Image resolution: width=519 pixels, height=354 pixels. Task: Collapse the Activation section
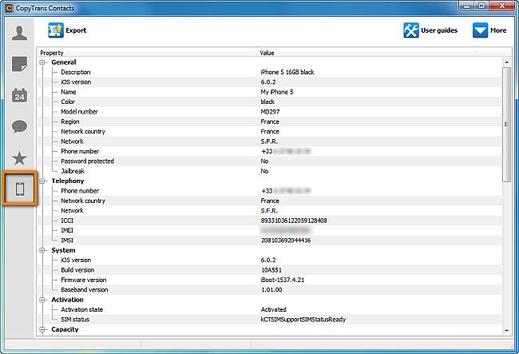[42, 300]
